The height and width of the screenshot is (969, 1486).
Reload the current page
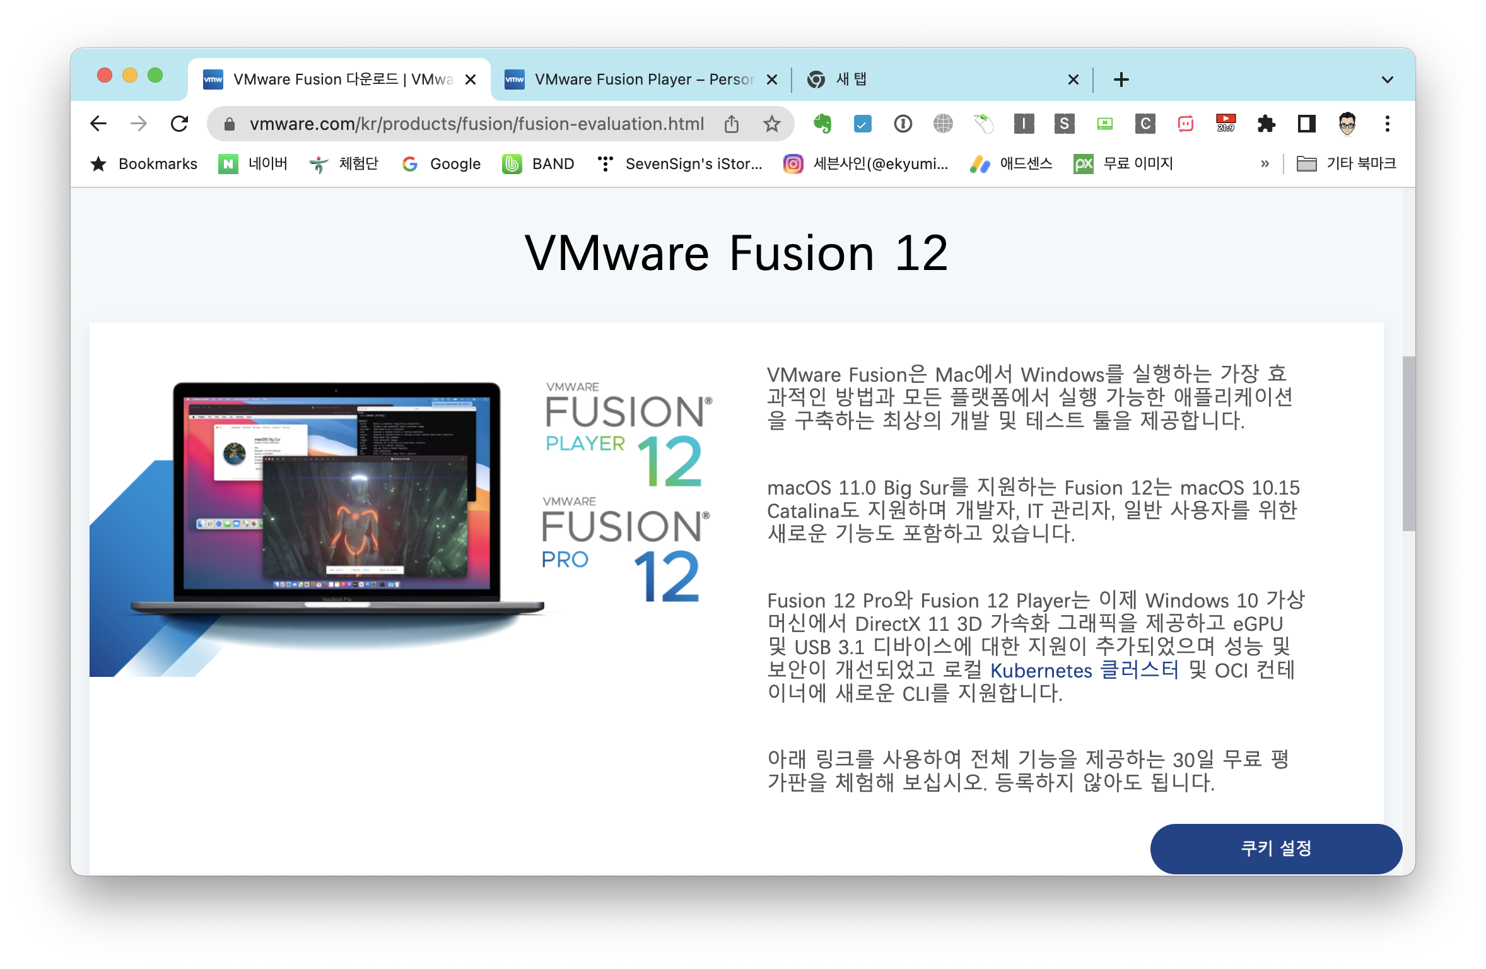point(180,124)
